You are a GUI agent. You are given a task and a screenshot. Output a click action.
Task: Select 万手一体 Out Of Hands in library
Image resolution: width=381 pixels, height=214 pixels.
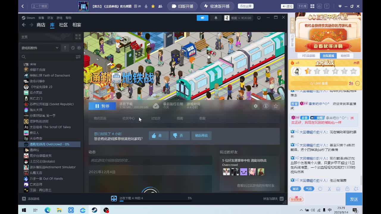point(46,179)
